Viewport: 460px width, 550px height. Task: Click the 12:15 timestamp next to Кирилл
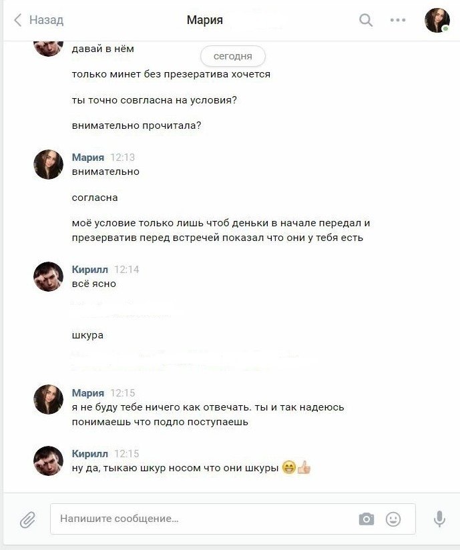pyautogui.click(x=127, y=454)
